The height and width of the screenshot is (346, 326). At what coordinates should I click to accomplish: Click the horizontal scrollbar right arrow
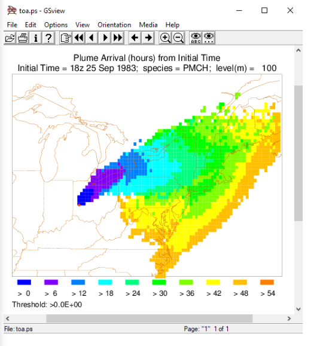pyautogui.click(x=289, y=319)
